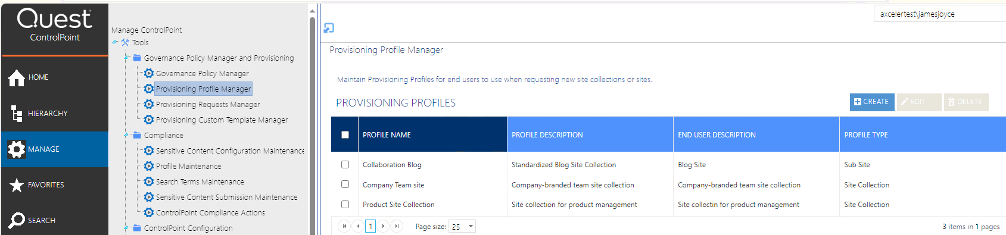Click the Tools wrench icon

pos(125,43)
